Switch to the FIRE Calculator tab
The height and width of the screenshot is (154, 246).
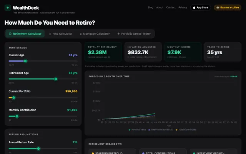click(61, 33)
